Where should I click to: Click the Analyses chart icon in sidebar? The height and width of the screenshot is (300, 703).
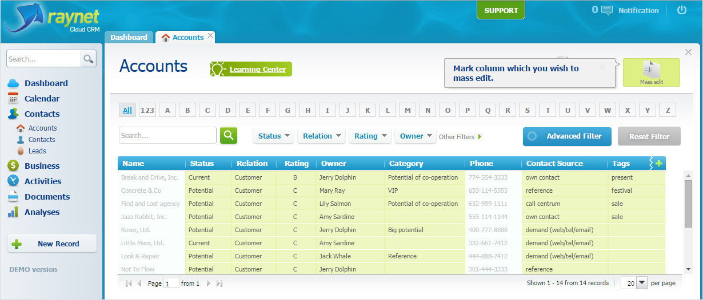13,212
